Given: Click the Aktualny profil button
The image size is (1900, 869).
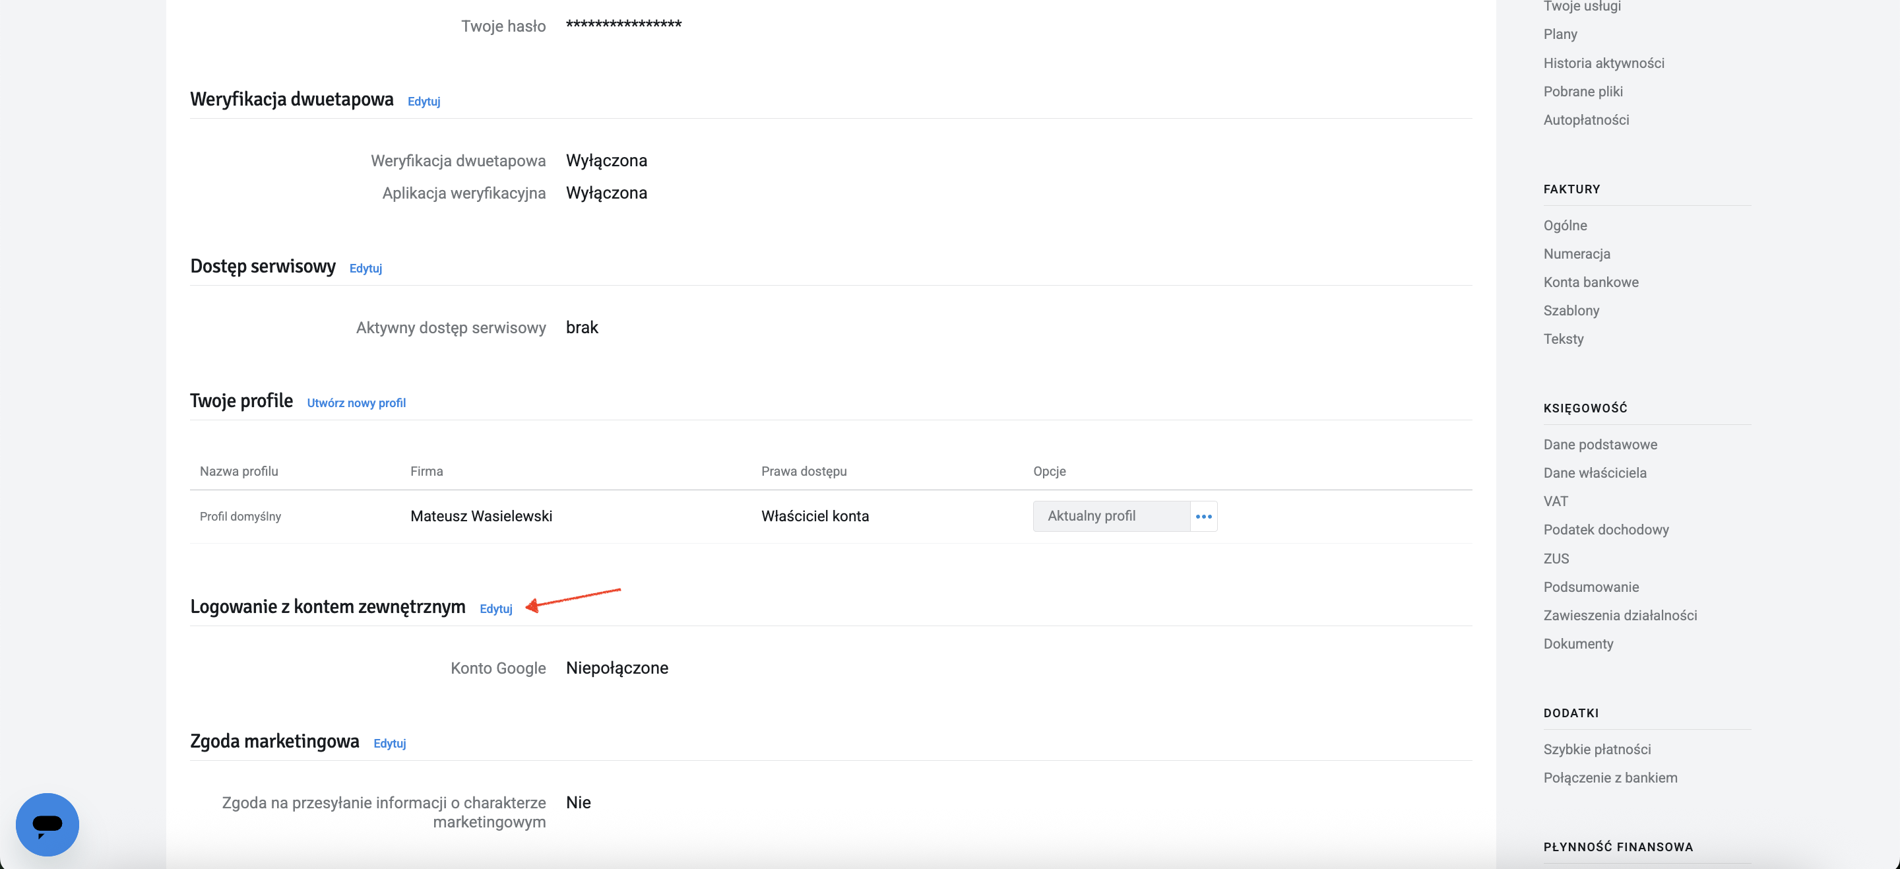Looking at the screenshot, I should [x=1112, y=517].
